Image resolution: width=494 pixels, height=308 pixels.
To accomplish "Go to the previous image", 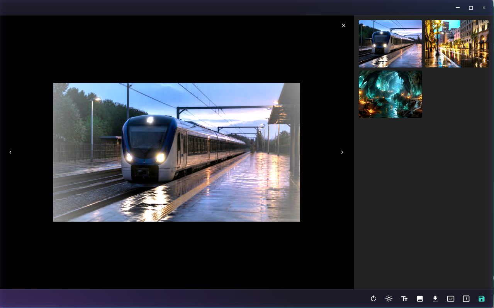I will pyautogui.click(x=10, y=152).
